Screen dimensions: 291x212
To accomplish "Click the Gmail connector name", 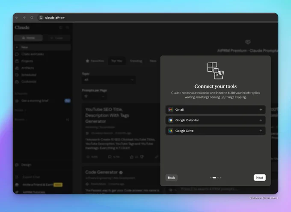I will tap(179, 109).
